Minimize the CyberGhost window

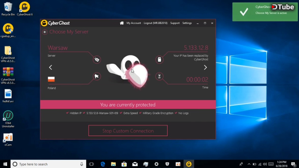click(198, 23)
